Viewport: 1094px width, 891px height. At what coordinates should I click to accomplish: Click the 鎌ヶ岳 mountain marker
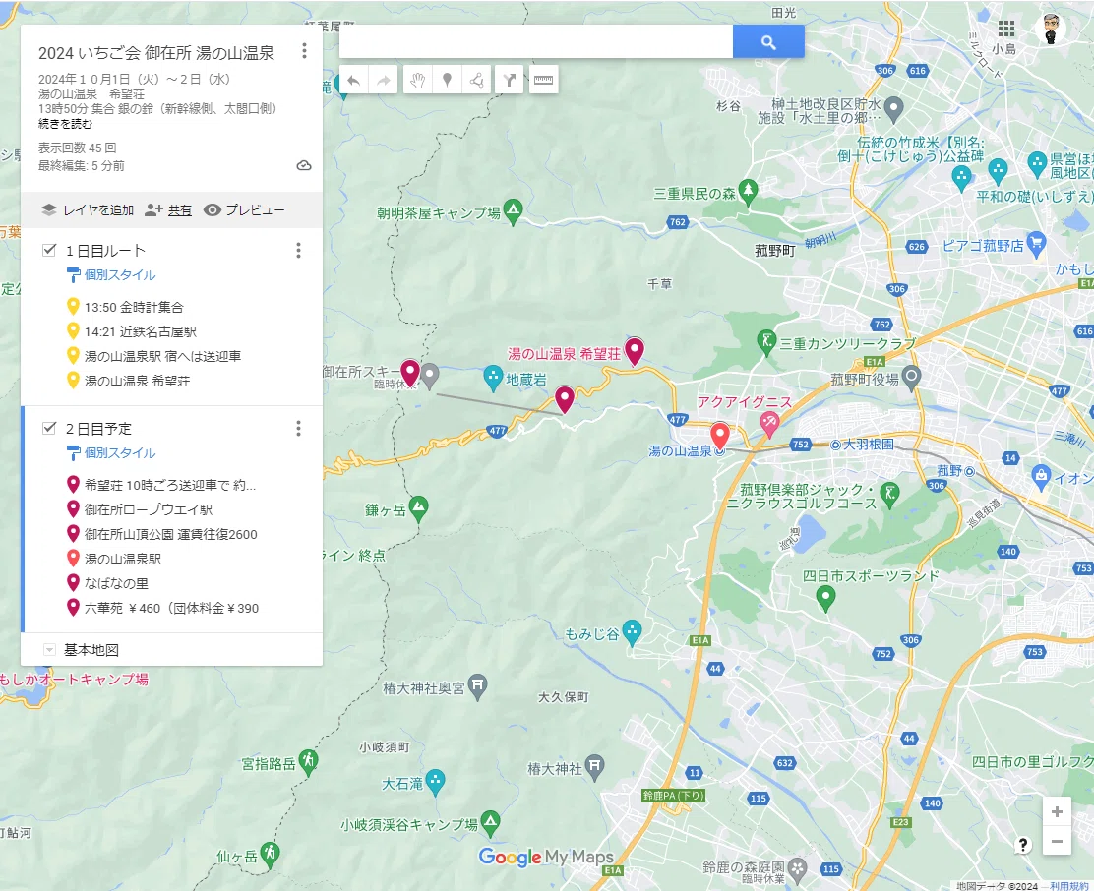[419, 509]
